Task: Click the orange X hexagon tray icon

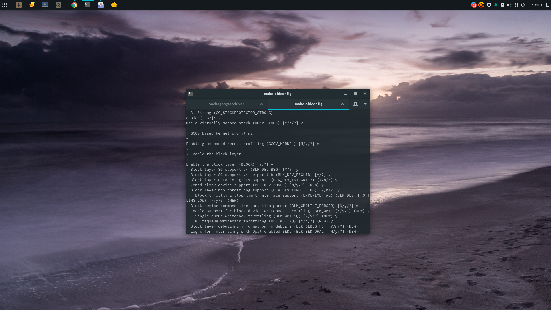Action: (481, 5)
